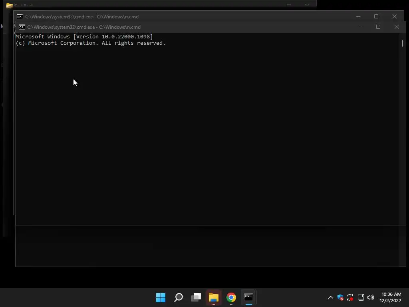The height and width of the screenshot is (307, 409).
Task: Open Task View from taskbar
Action: point(196,297)
